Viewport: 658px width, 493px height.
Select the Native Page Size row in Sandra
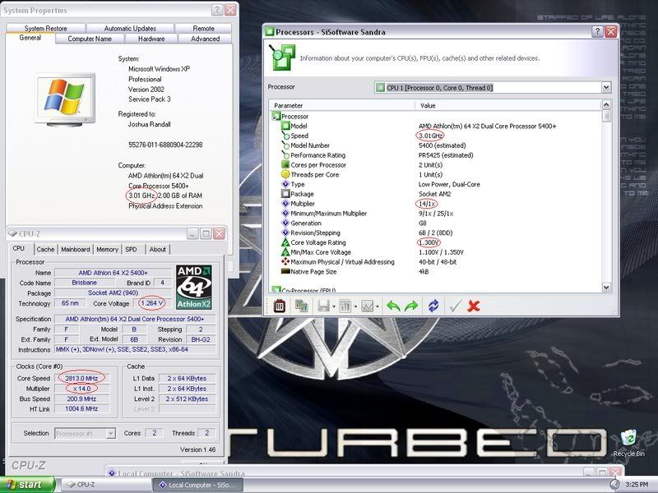pos(436,272)
